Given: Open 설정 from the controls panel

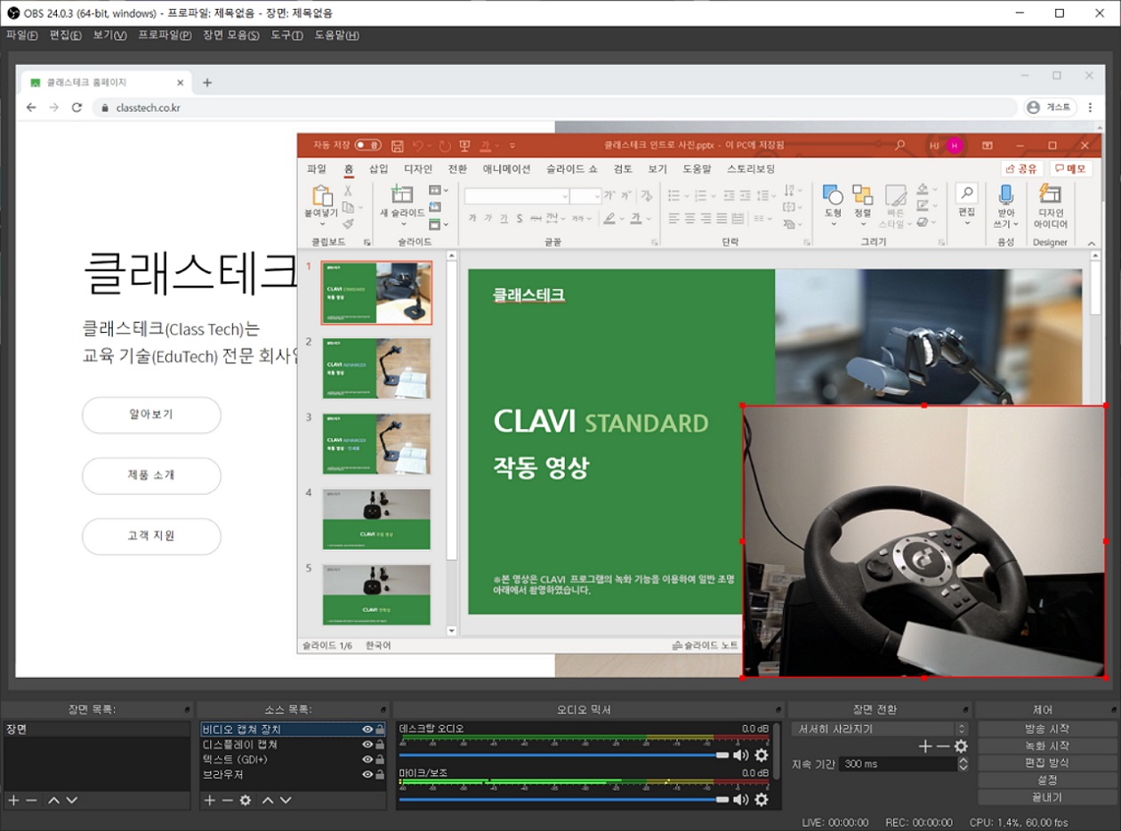Looking at the screenshot, I should (1046, 779).
